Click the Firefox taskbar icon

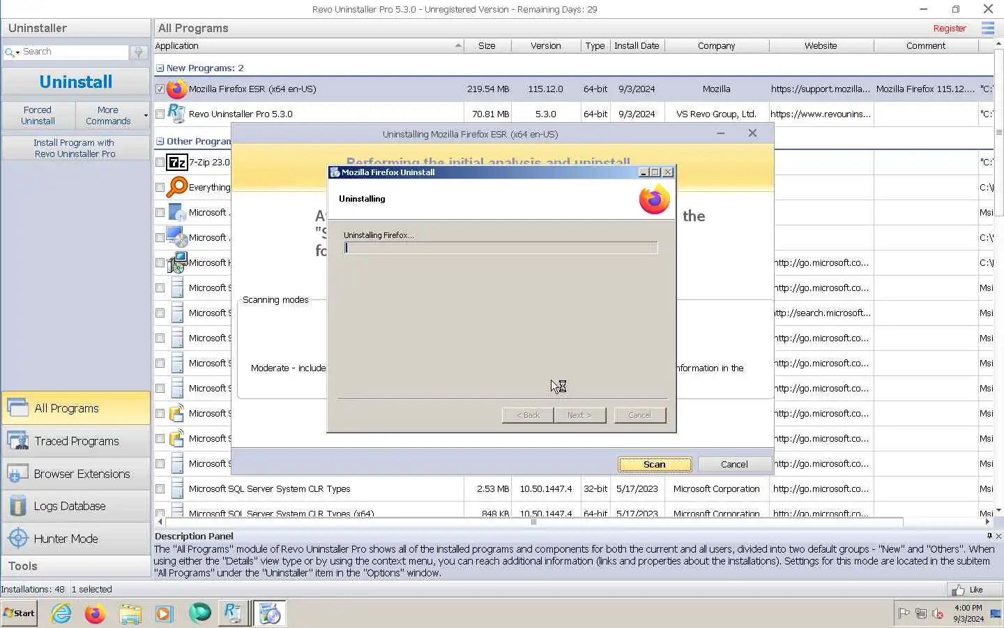pyautogui.click(x=95, y=613)
